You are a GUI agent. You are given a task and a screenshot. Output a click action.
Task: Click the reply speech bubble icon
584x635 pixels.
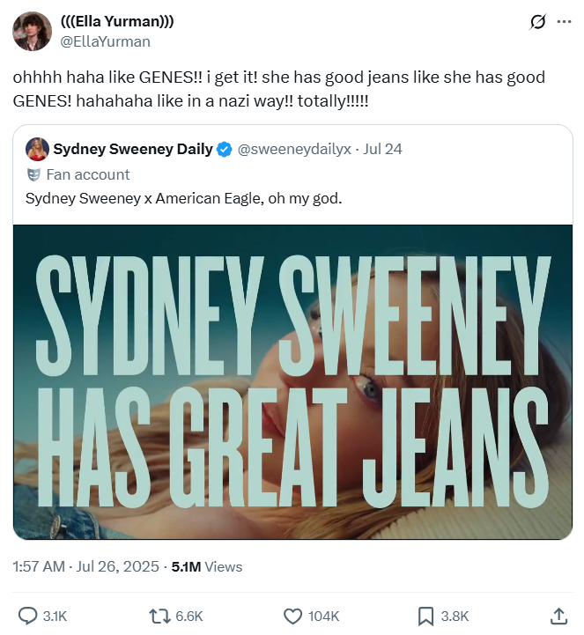(28, 616)
